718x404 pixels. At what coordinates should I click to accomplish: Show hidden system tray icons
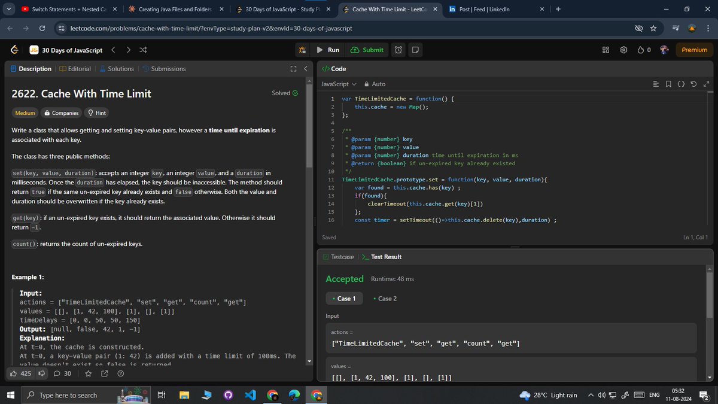pyautogui.click(x=591, y=395)
